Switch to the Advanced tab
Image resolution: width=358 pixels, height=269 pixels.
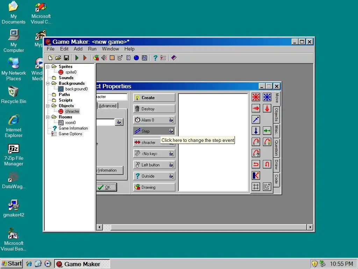pyautogui.click(x=108, y=106)
